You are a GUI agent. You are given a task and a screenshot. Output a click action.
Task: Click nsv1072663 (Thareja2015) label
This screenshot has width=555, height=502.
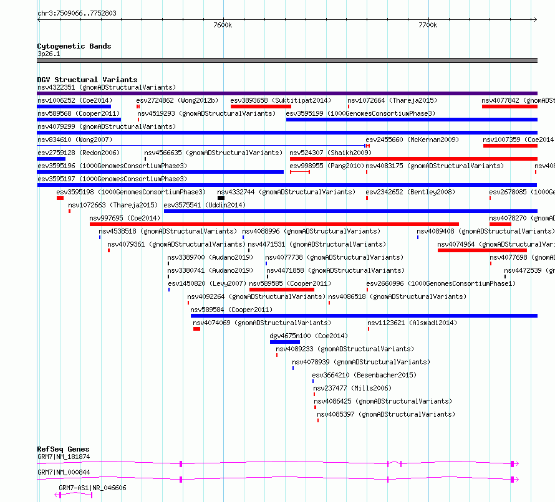(113, 205)
